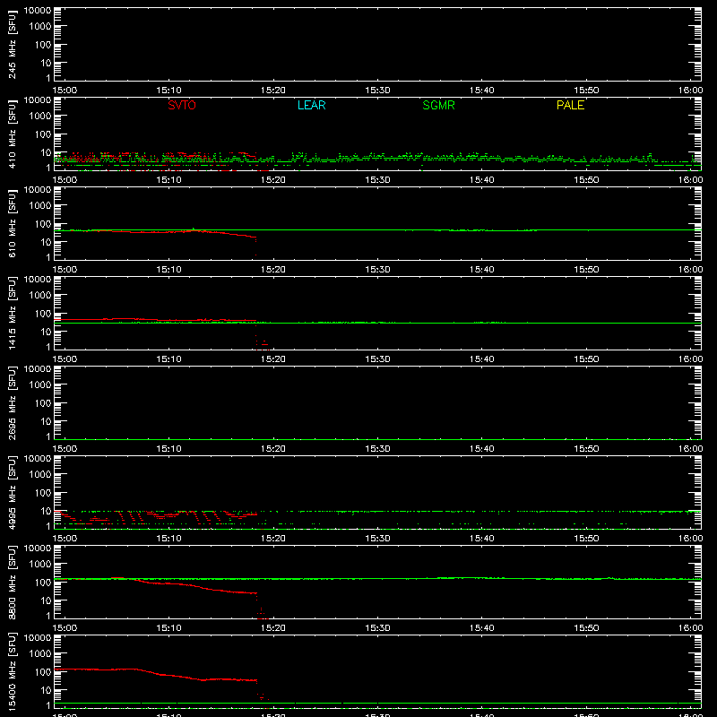Click the 10000 tick on 8800 MHz axis

(38, 549)
